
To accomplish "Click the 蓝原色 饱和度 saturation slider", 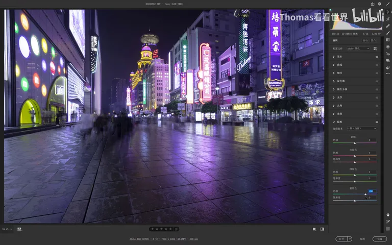I will [x=355, y=201].
